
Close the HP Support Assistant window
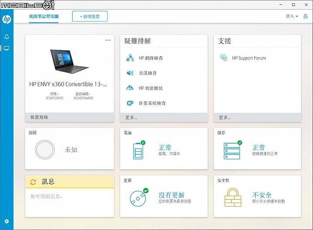306,4
